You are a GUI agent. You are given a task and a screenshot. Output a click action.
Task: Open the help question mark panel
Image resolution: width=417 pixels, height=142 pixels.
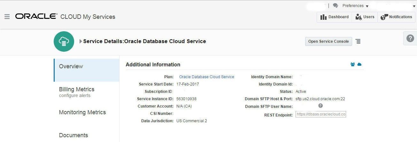(410, 38)
